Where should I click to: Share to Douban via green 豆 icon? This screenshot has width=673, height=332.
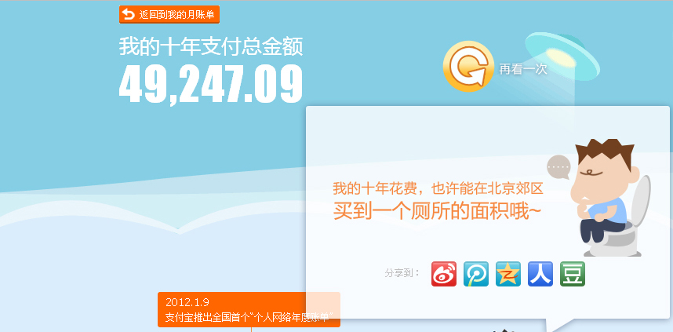[x=573, y=274]
